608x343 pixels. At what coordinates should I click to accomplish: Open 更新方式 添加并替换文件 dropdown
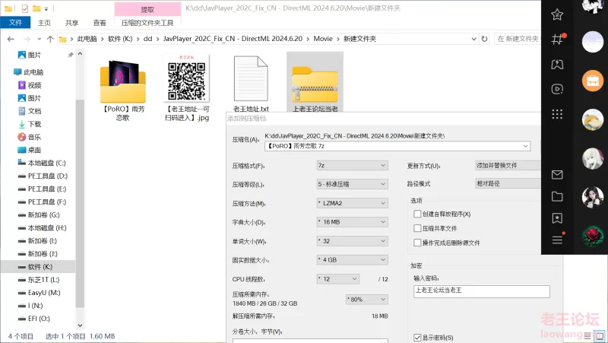508,166
